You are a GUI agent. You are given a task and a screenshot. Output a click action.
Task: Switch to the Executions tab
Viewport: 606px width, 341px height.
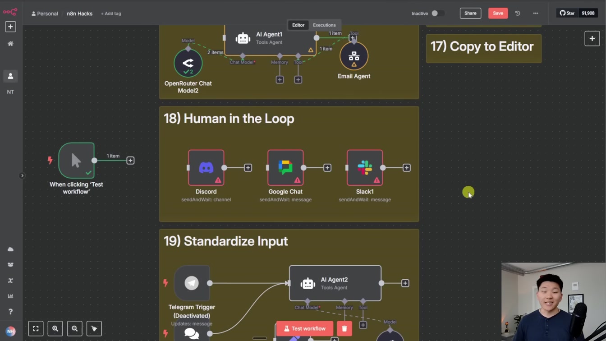coord(324,25)
